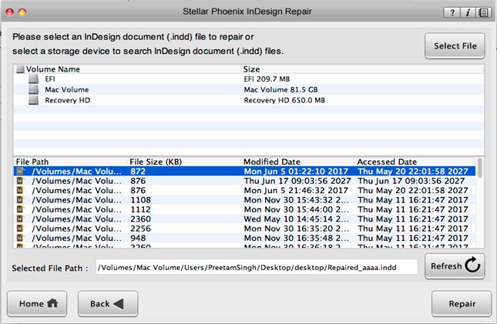Click the file icon of 1108 KB row
Image resolution: width=497 pixels, height=324 pixels.
pos(20,200)
